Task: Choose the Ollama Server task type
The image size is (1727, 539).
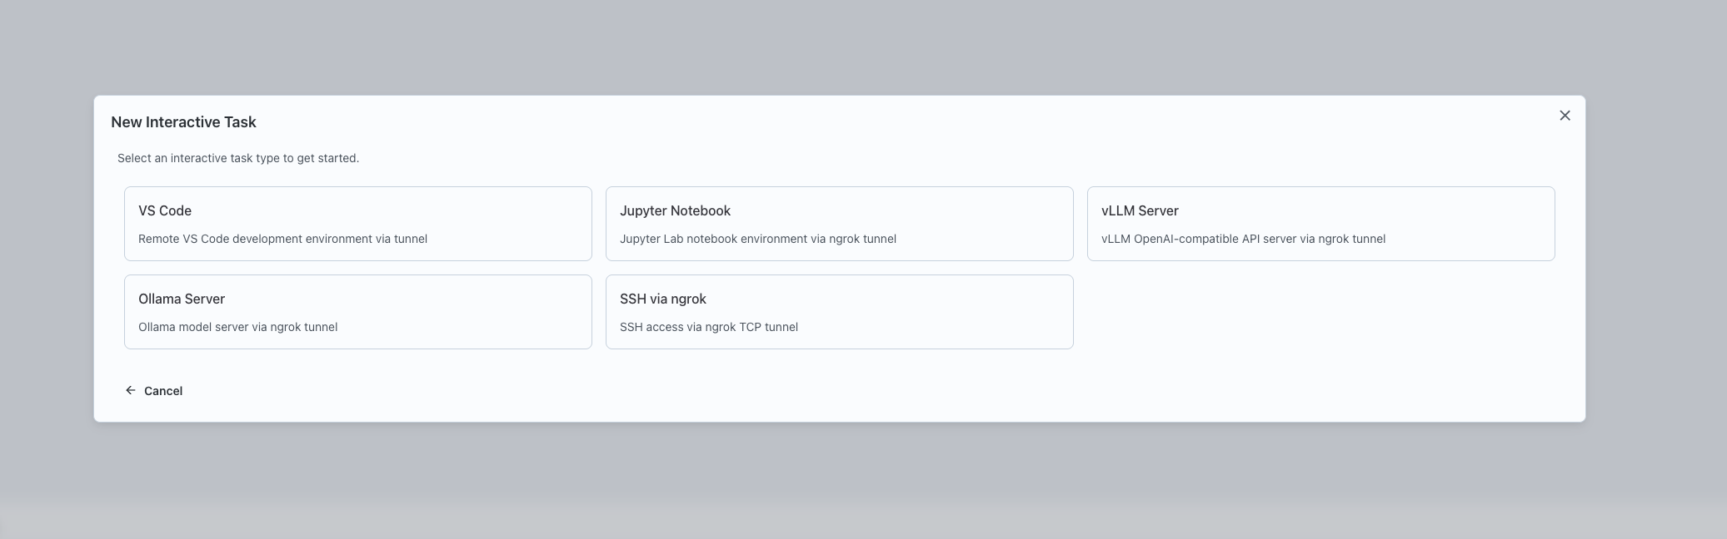Action: [357, 311]
